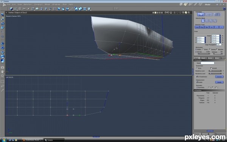Select the first Selection Mode icon
Image resolution: width=227 pixels, height=142 pixels.
tap(203, 21)
